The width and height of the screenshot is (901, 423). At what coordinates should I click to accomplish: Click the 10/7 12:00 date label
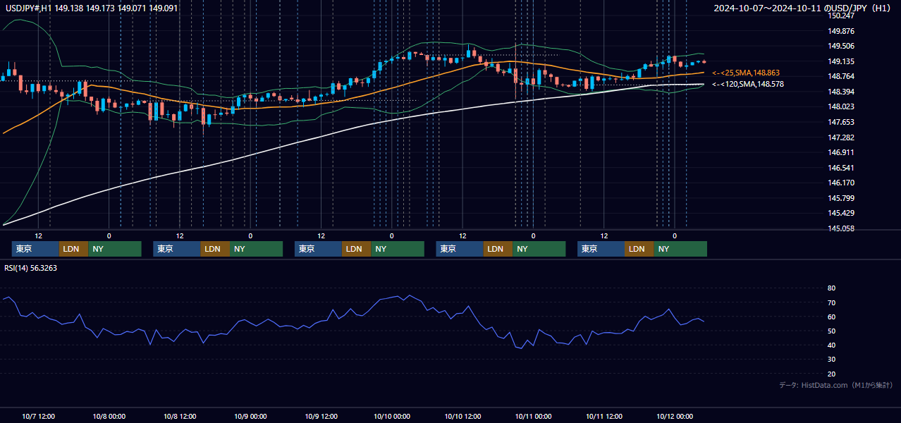click(39, 416)
